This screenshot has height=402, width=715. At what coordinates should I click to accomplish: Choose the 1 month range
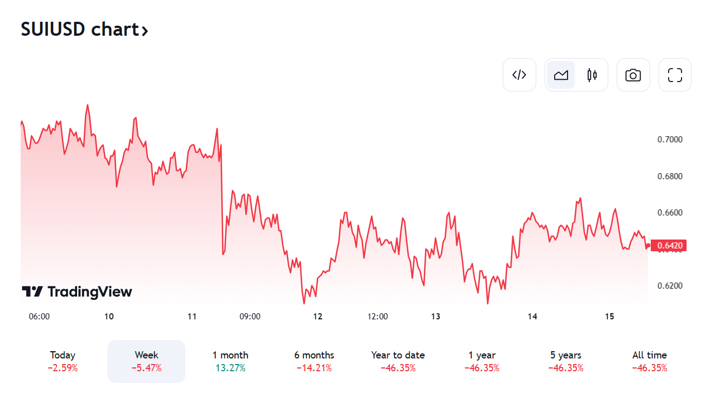point(230,361)
